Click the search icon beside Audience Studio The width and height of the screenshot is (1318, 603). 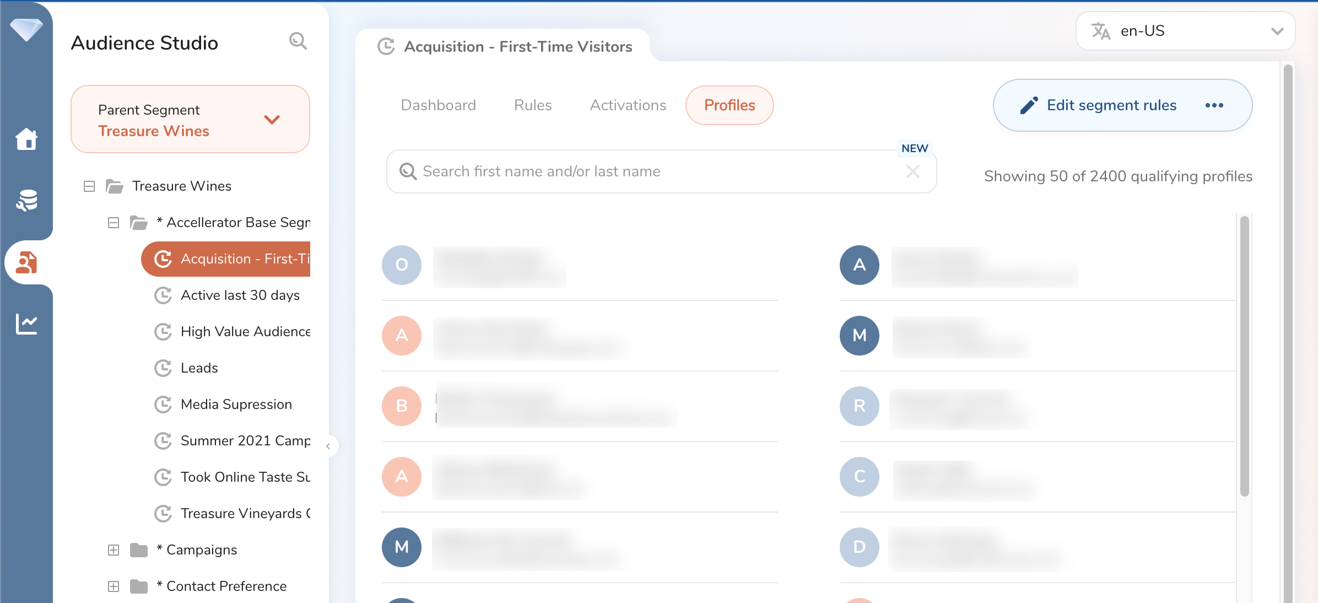tap(298, 41)
